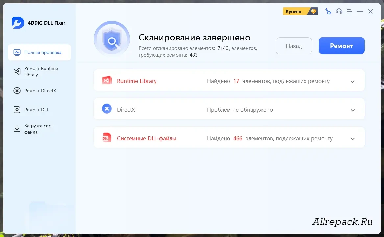The height and width of the screenshot is (237, 384).
Task: Click the Назад button
Action: point(294,46)
